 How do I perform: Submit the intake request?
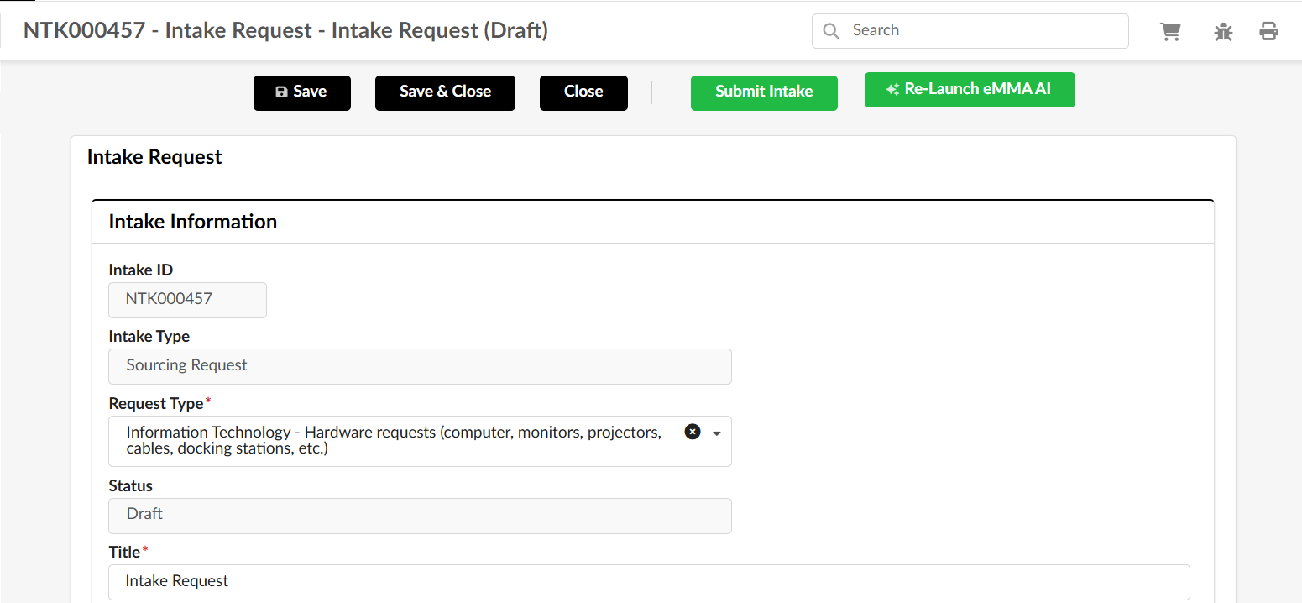763,92
